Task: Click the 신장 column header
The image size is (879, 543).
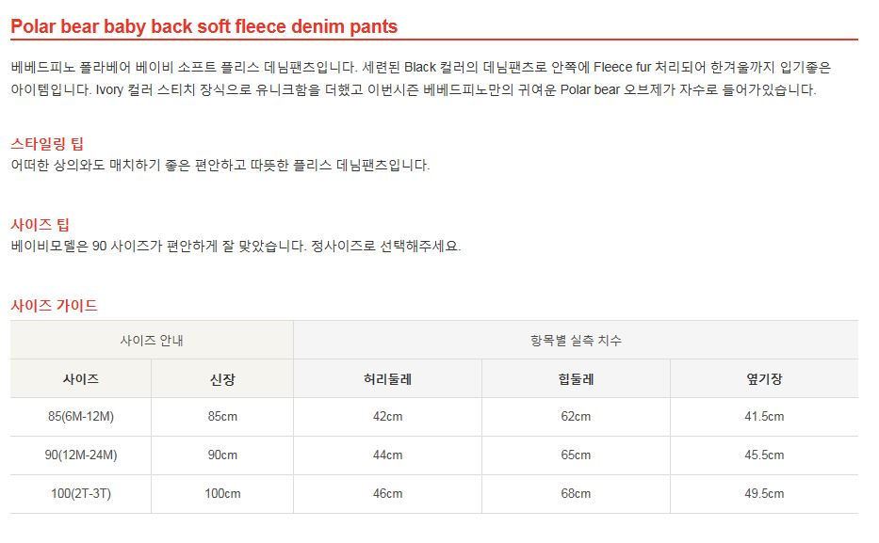Action: [x=222, y=378]
